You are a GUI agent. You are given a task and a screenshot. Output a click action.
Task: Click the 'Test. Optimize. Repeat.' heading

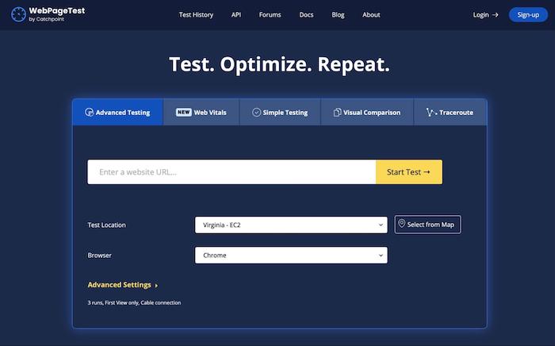[x=279, y=64]
